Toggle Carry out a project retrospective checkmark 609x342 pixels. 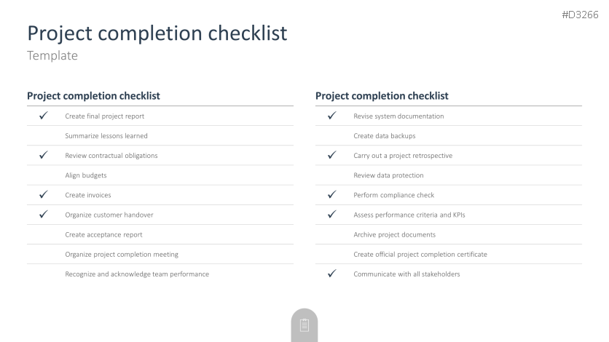(x=331, y=155)
